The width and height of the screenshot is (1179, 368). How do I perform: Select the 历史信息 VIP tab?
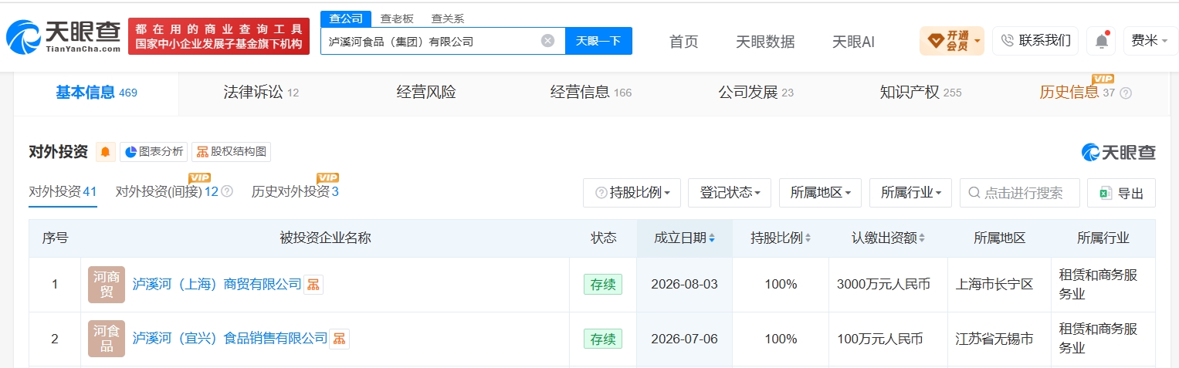(1077, 93)
